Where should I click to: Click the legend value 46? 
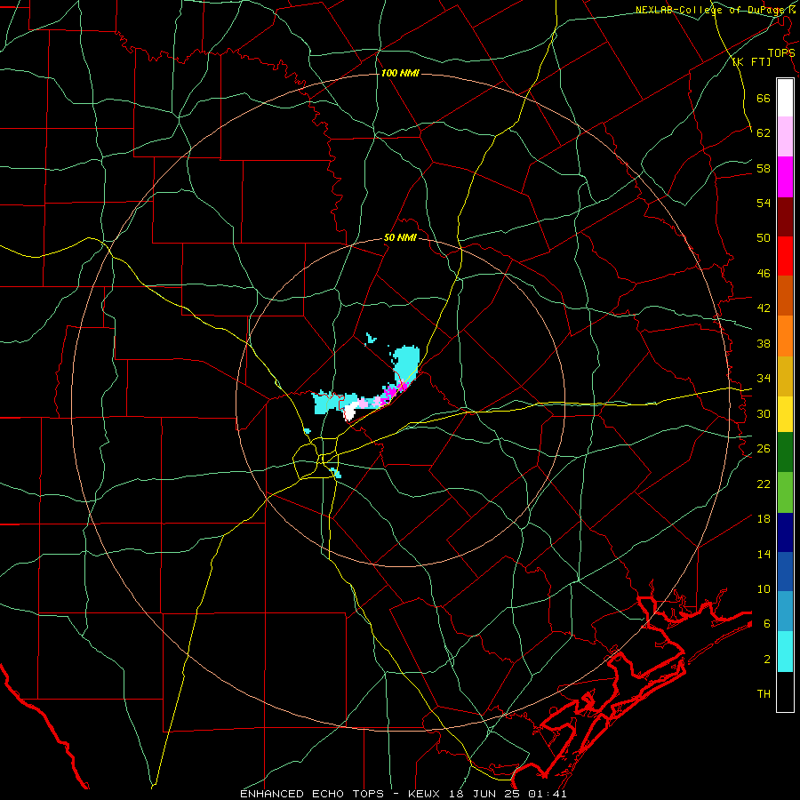764,273
